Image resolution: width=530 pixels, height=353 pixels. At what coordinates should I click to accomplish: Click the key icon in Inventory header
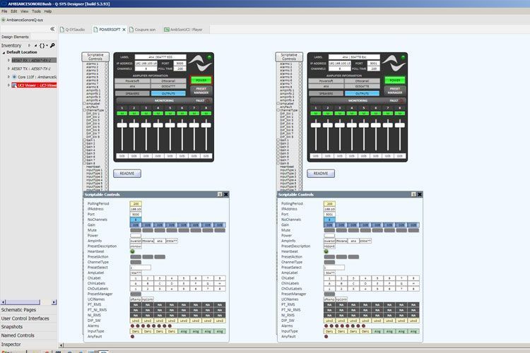point(52,45)
